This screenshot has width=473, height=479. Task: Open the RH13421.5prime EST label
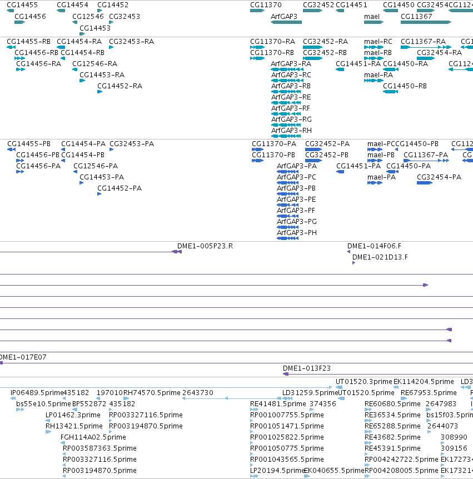pos(74,426)
